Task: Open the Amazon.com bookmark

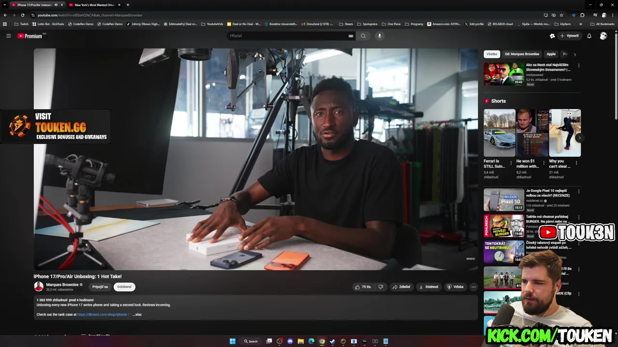Action: click(x=443, y=24)
